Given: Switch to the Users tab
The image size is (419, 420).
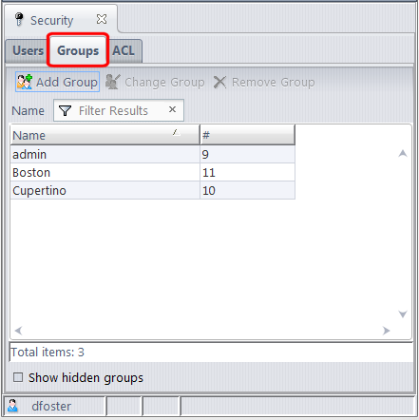Looking at the screenshot, I should tap(28, 50).
